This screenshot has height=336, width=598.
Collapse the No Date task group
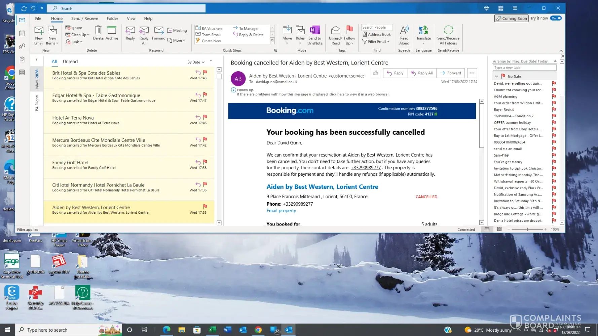496,77
